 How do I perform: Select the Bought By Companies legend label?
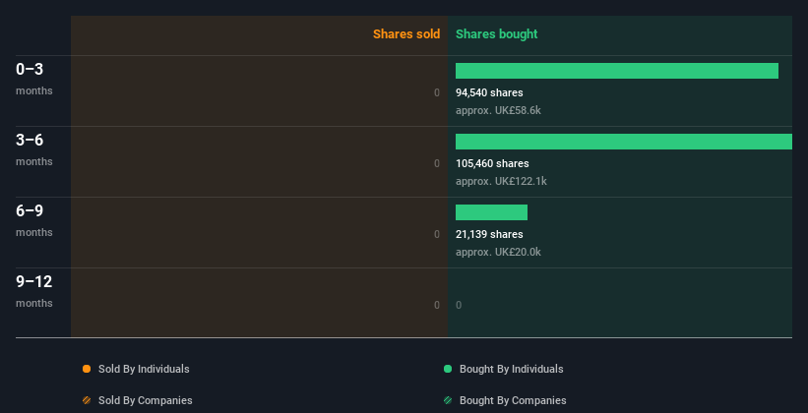click(x=513, y=400)
